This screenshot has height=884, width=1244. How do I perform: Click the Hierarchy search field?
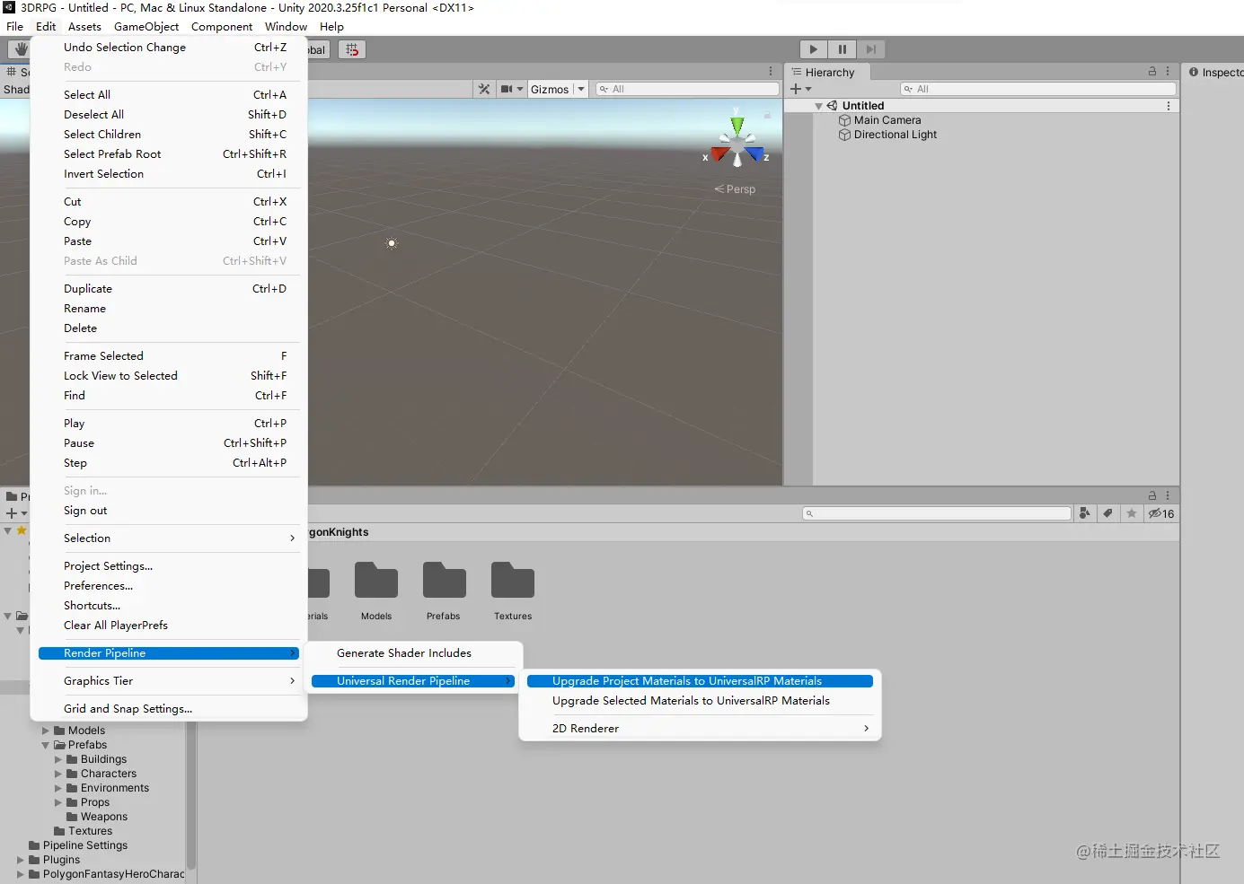coord(1038,89)
